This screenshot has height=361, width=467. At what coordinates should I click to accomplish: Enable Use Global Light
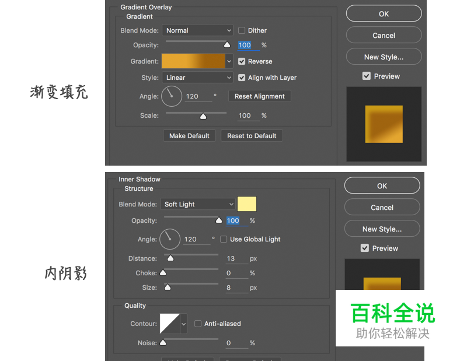[x=224, y=239]
